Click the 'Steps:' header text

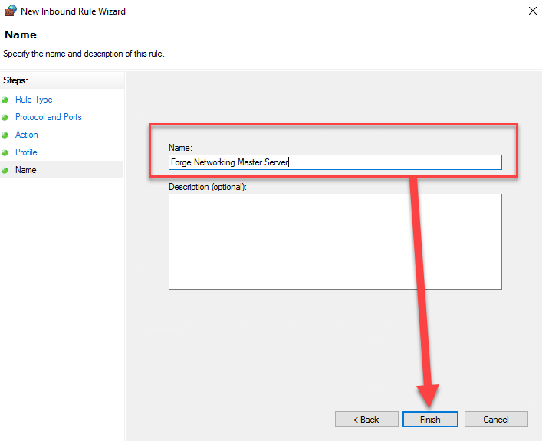(15, 80)
